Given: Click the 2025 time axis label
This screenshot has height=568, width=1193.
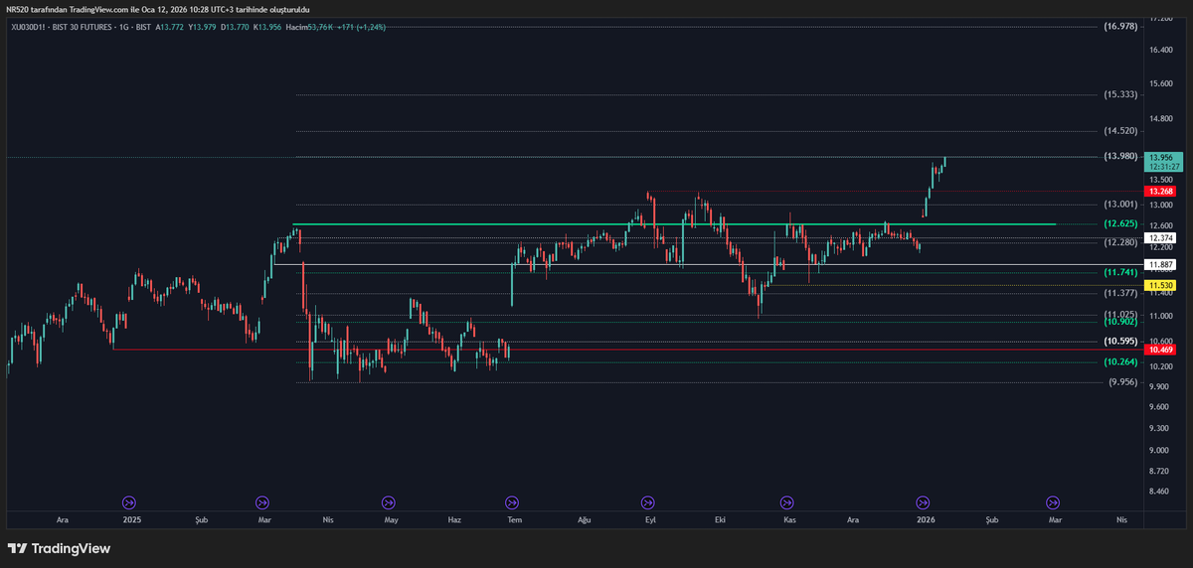Looking at the screenshot, I should tap(131, 519).
